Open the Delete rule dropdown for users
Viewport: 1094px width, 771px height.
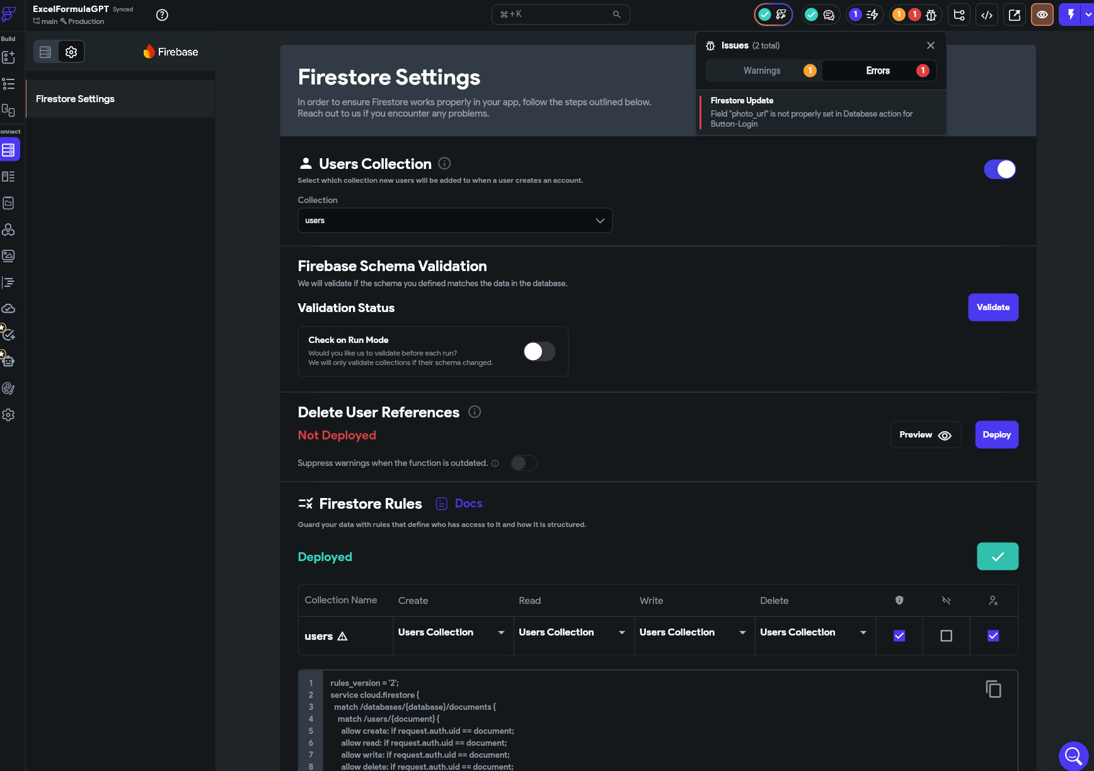(814, 632)
